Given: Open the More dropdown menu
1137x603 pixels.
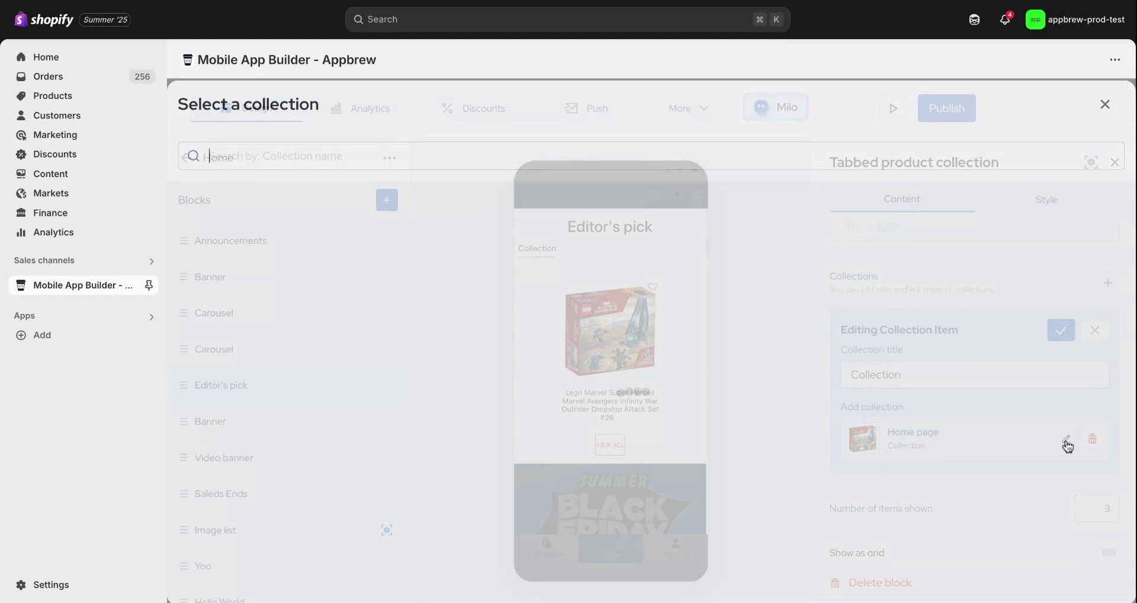Looking at the screenshot, I should tap(688, 108).
